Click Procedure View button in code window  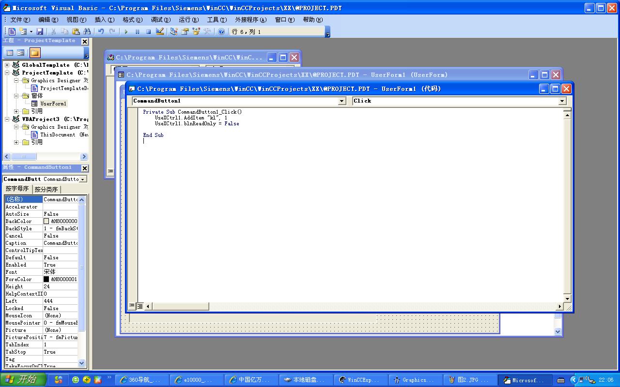[x=132, y=306]
